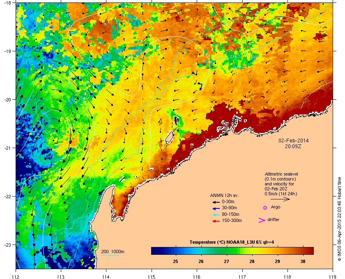The width and height of the screenshot is (345, 279).
Task: Click the latitude axis label '-21'
Action: point(8,148)
